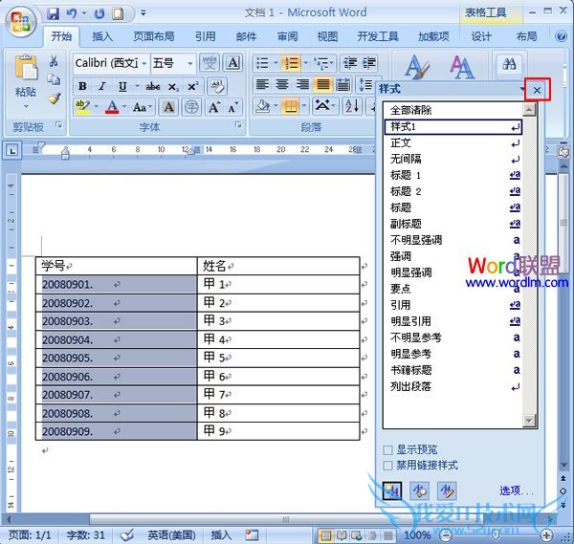Open line spacing options
The height and width of the screenshot is (544, 574).
(365, 85)
